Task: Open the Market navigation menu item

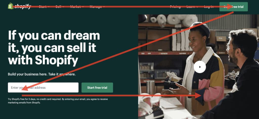Action: [x=75, y=7]
